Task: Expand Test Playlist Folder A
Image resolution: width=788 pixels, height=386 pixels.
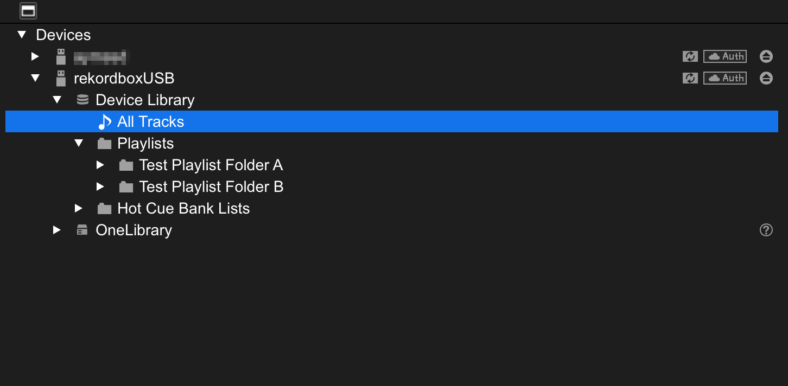Action: (x=100, y=165)
